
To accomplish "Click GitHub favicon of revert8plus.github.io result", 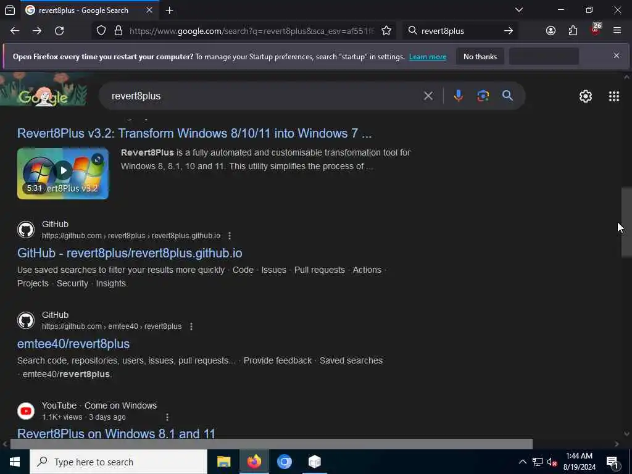I will click(26, 230).
